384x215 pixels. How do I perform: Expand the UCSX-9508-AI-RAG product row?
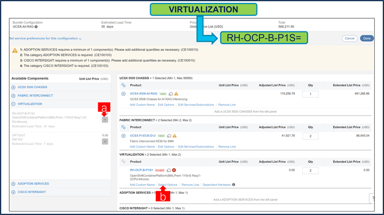[123, 94]
